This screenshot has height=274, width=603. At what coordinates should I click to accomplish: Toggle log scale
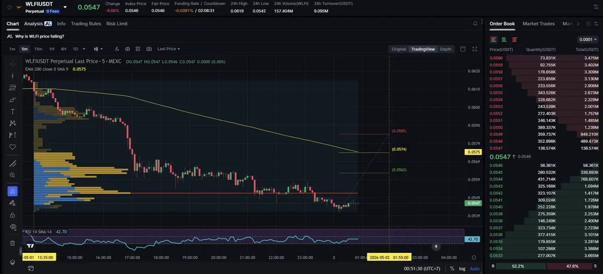coord(462,268)
